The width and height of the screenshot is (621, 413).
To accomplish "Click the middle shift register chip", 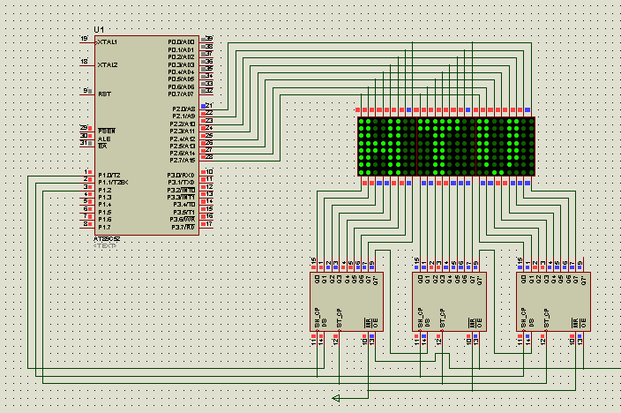I will [449, 302].
